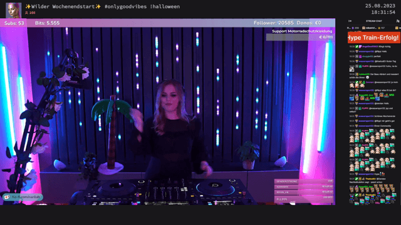Click the Ko-fi heart cup icon
This screenshot has width=401, height=225.
[7, 197]
